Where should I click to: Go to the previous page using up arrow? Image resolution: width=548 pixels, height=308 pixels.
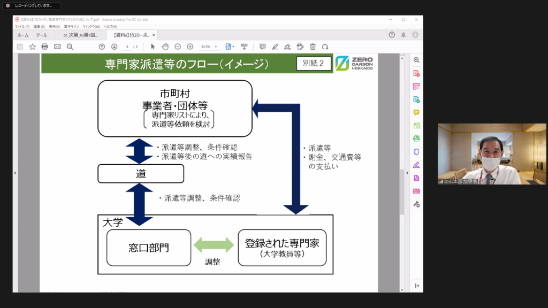pos(102,47)
